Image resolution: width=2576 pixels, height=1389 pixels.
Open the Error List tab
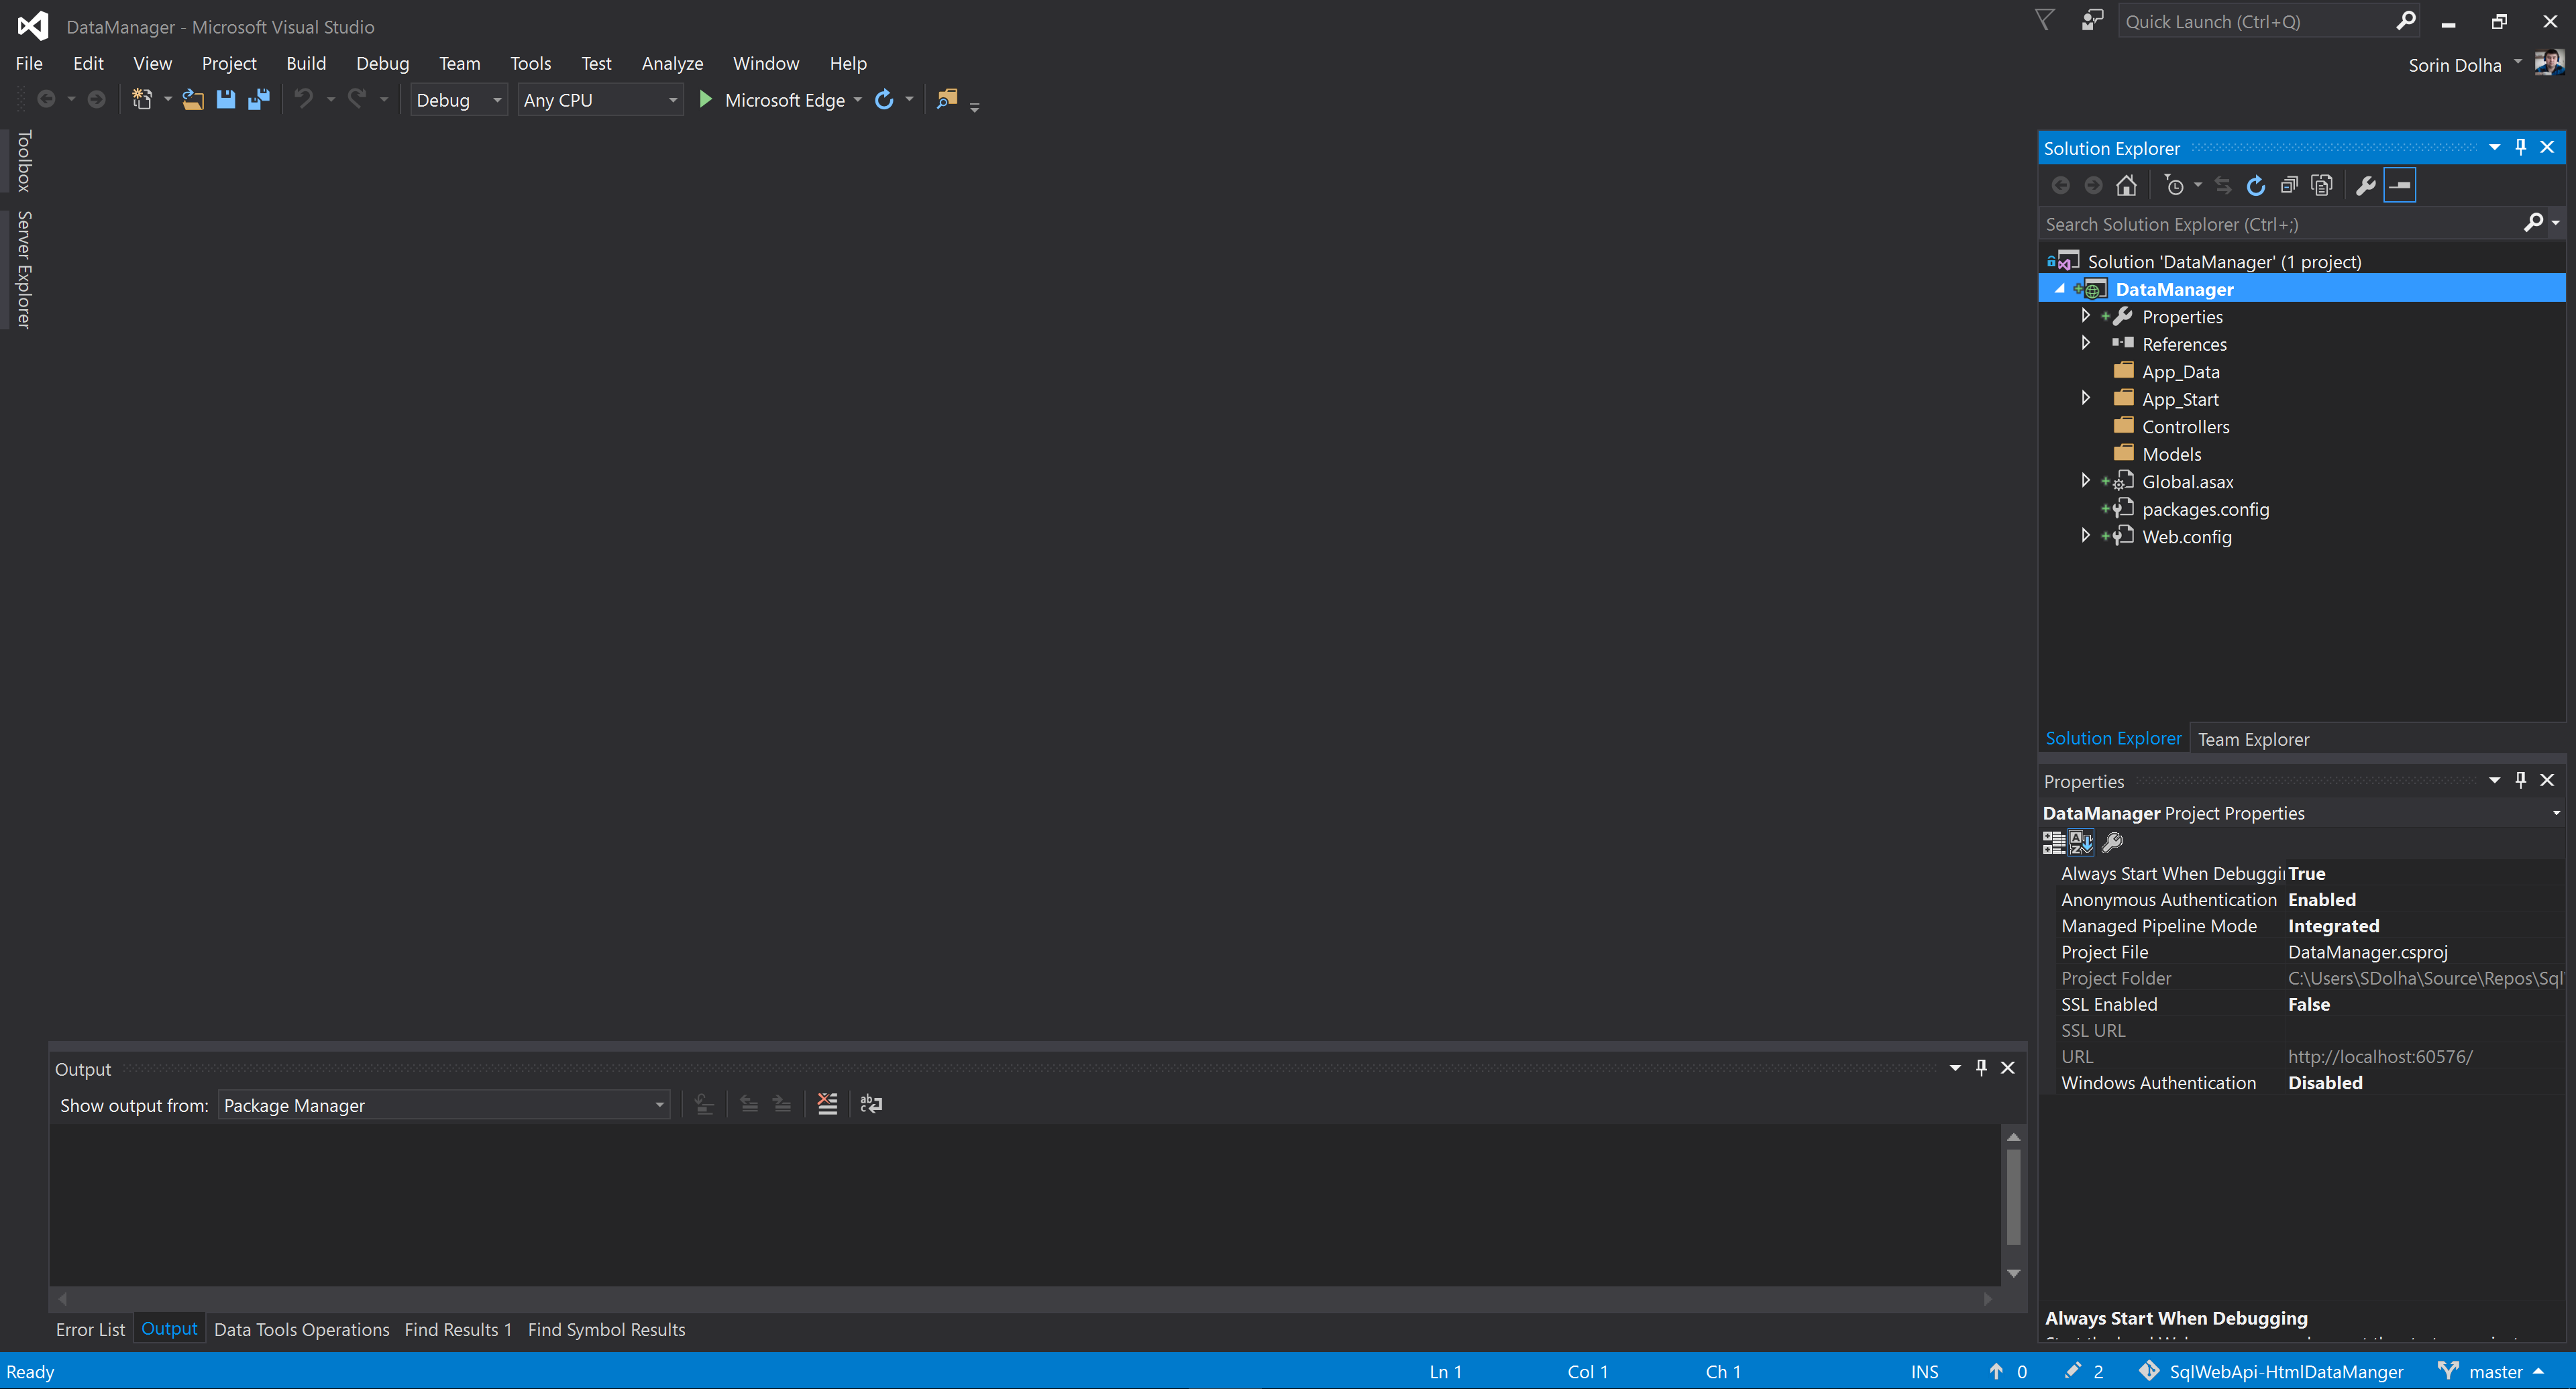coord(90,1329)
